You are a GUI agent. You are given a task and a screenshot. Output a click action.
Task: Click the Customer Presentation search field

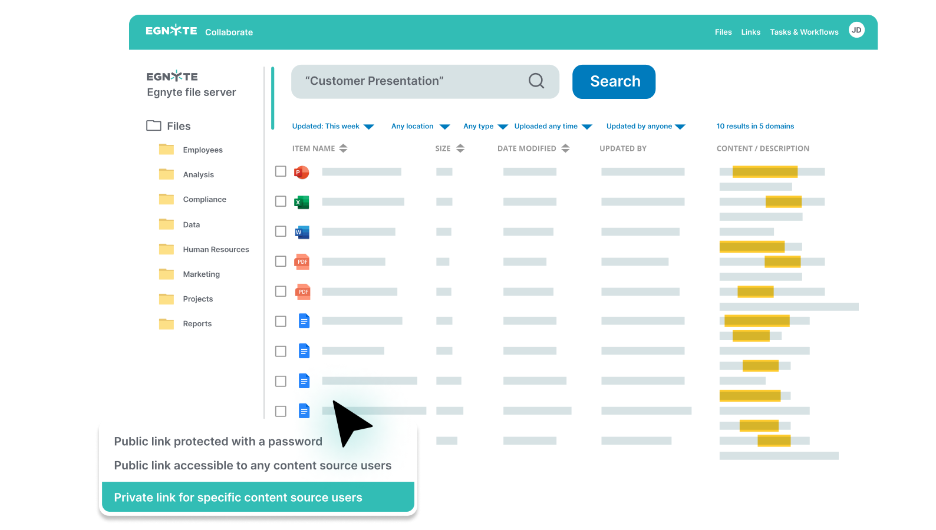coord(413,81)
